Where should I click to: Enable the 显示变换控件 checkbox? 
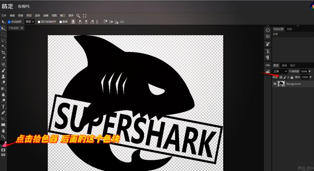click(x=39, y=22)
